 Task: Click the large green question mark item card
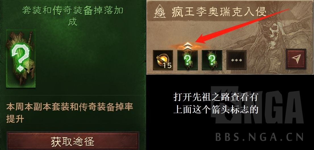[21, 59]
